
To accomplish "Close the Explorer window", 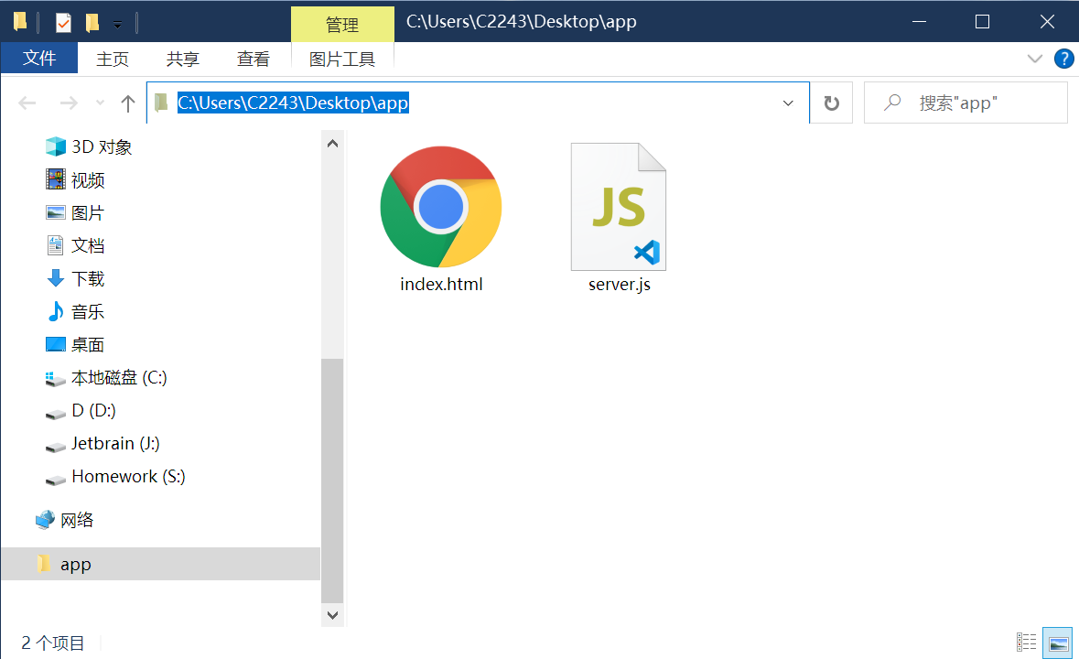I will (1047, 21).
